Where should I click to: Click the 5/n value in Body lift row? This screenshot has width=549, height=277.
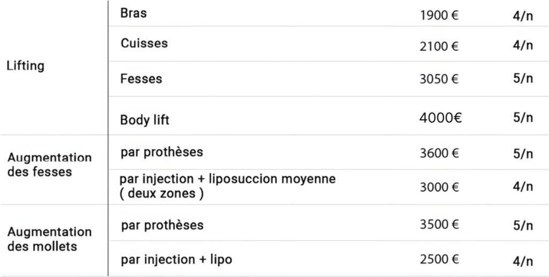pyautogui.click(x=523, y=118)
